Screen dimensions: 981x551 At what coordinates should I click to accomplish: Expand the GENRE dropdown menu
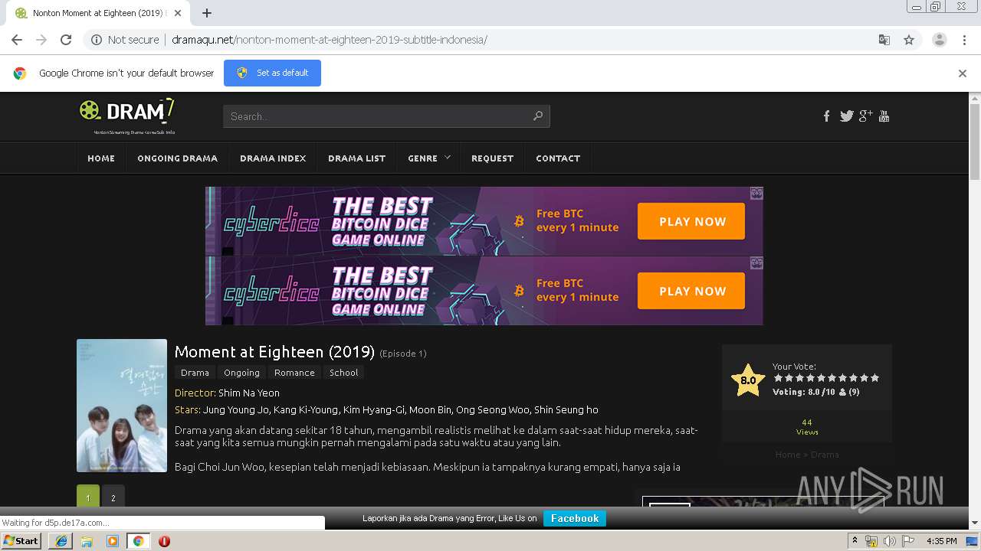(428, 158)
